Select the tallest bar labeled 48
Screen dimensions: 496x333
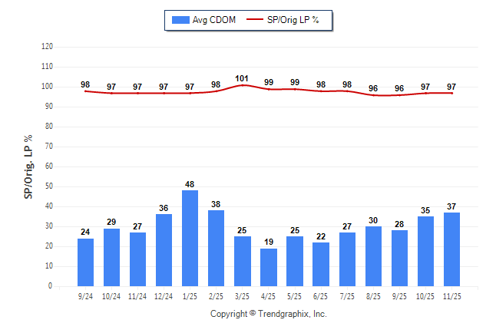point(190,238)
